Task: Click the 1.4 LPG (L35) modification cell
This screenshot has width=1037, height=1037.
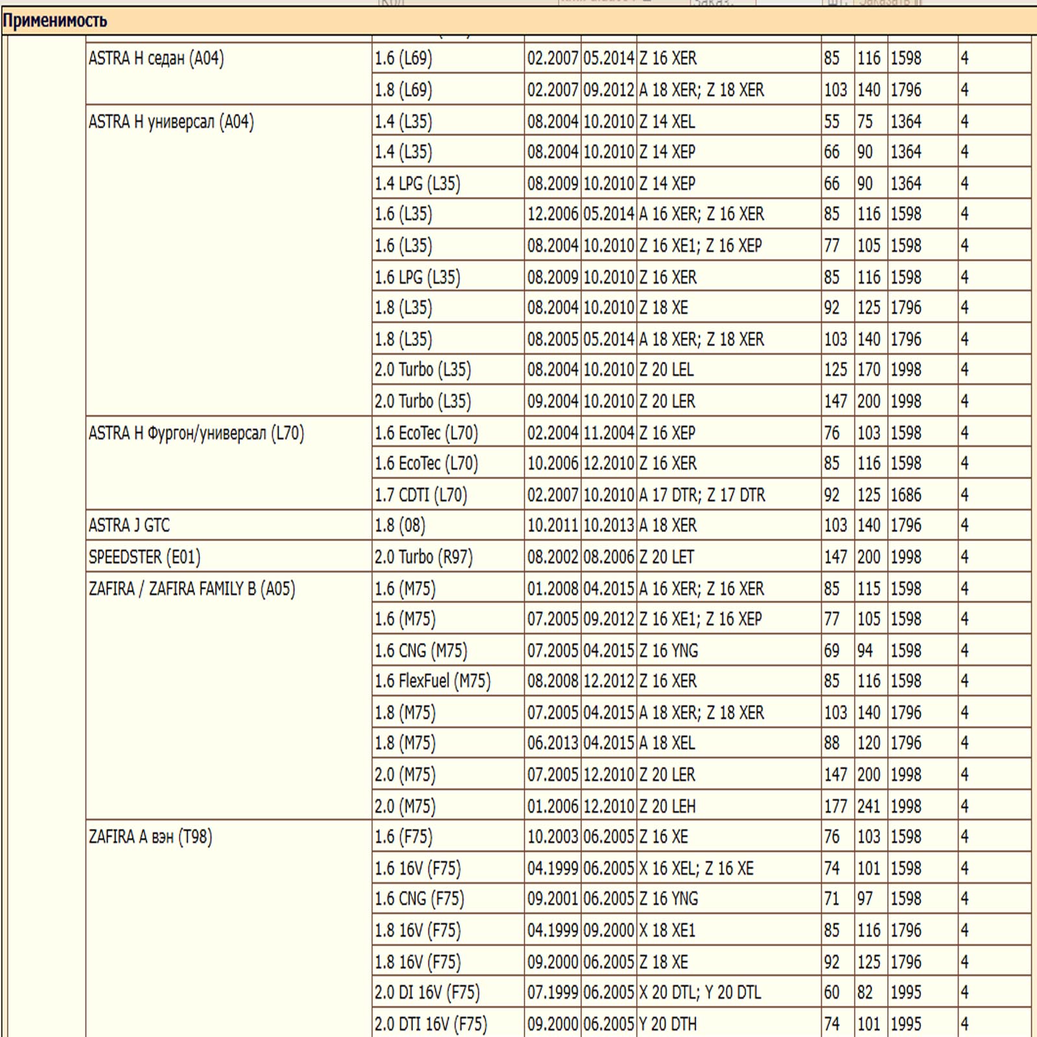Action: [417, 183]
